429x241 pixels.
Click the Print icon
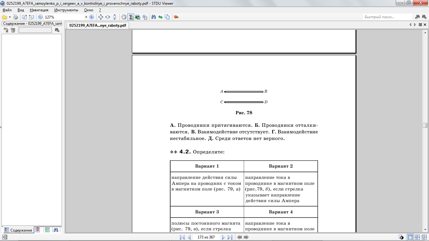(15, 17)
